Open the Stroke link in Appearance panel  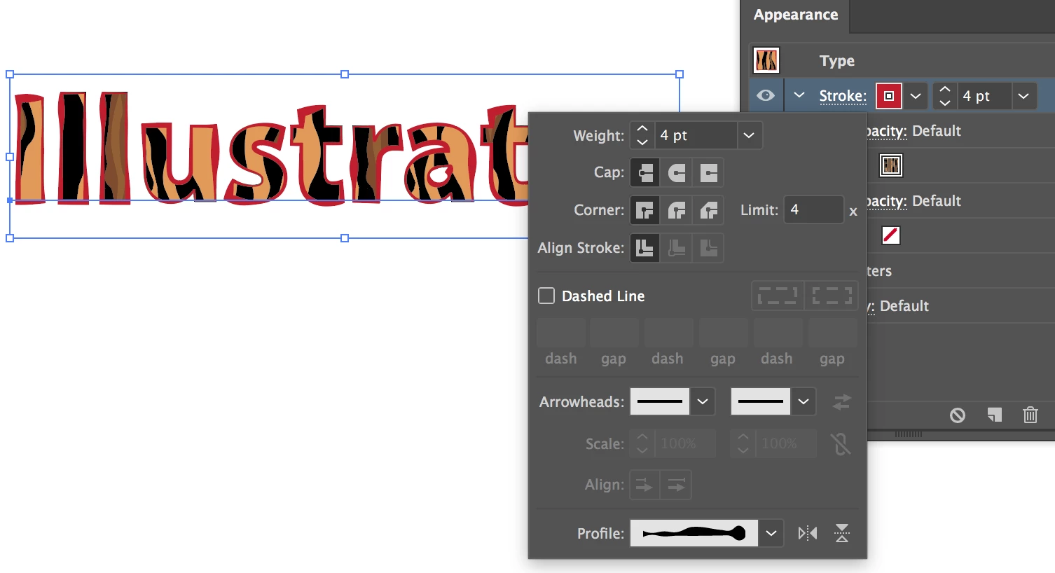click(843, 96)
